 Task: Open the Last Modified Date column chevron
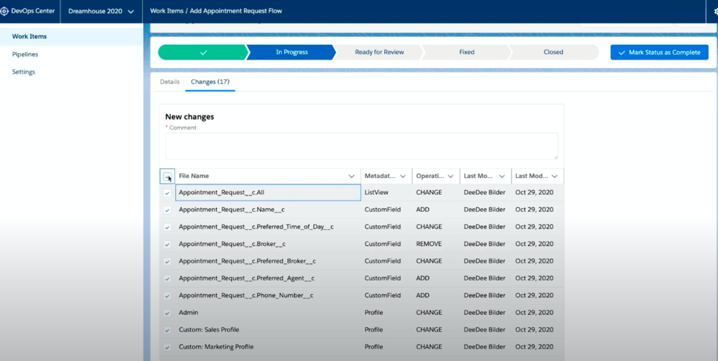[x=555, y=176]
